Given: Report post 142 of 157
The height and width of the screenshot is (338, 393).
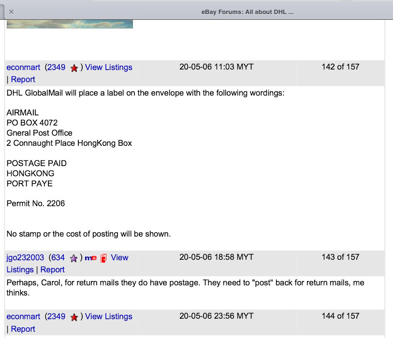Looking at the screenshot, I should [23, 79].
